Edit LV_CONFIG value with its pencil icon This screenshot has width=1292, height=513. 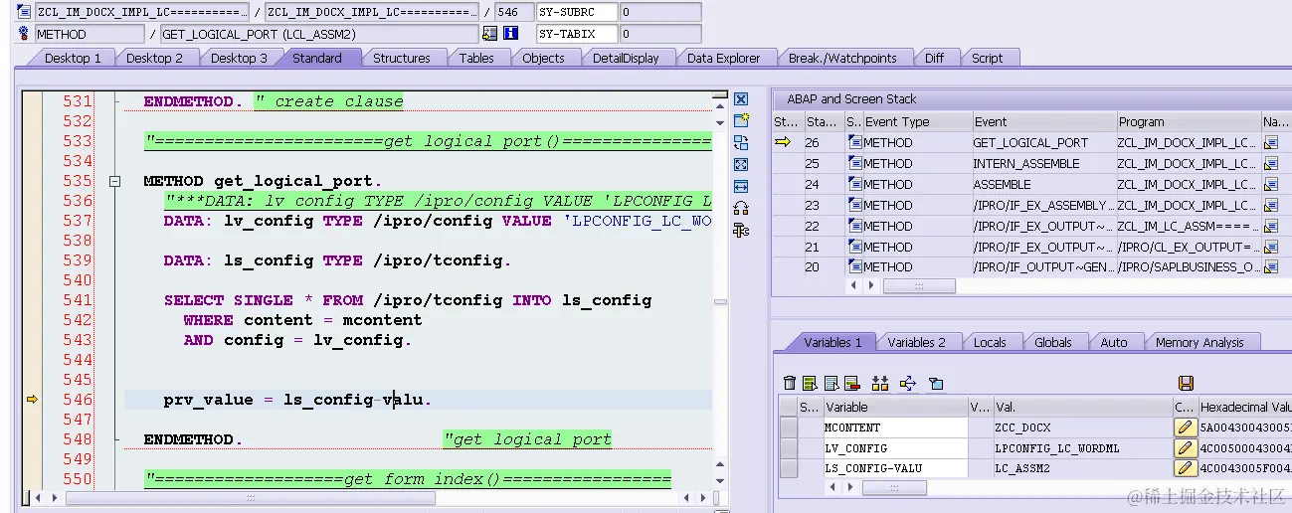pyautogui.click(x=1185, y=448)
